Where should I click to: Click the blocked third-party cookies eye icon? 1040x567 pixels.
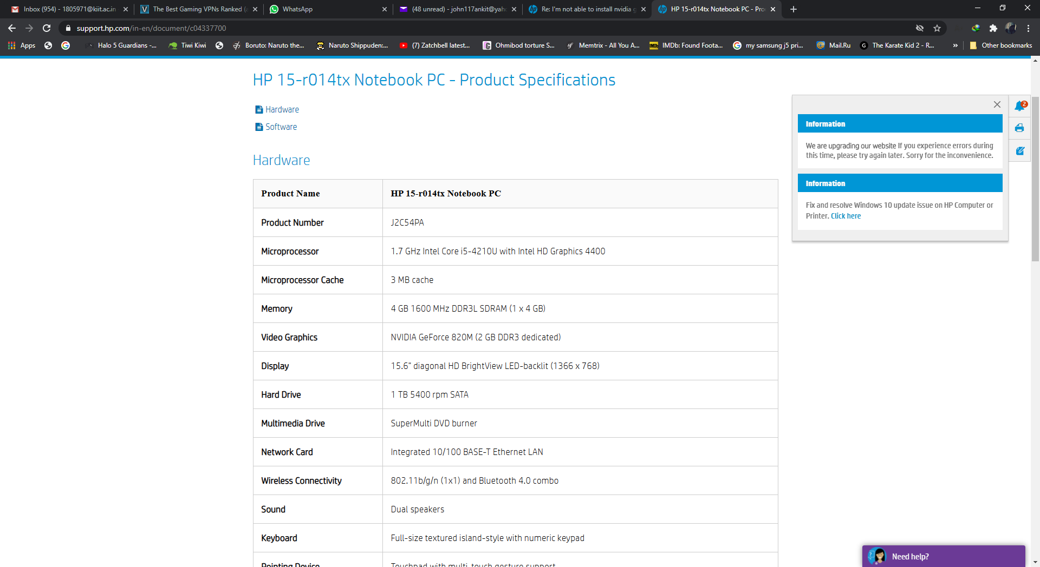pos(919,28)
